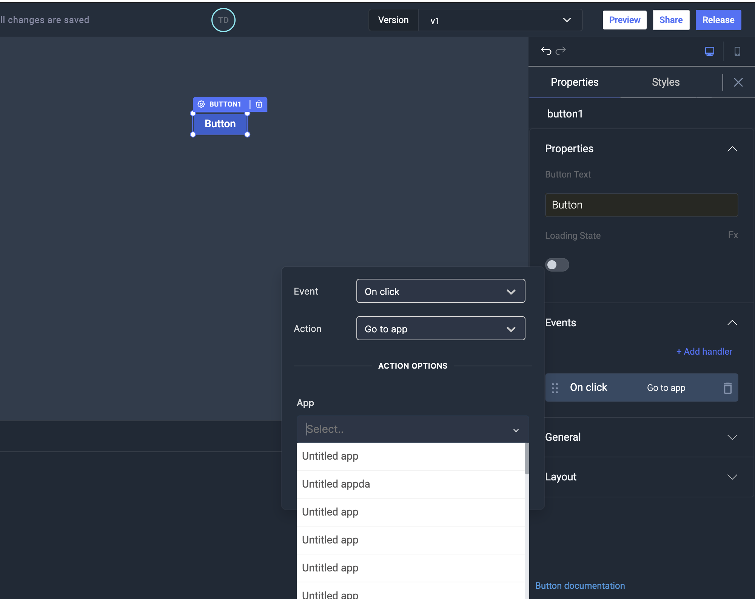Click the Release button
755x599 pixels.
(x=718, y=20)
